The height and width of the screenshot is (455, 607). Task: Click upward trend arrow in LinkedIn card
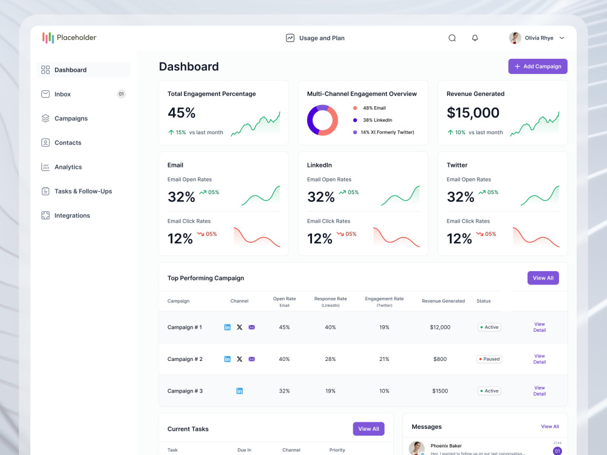(342, 192)
